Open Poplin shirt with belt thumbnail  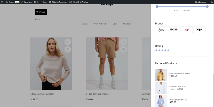pyautogui.click(x=161, y=101)
